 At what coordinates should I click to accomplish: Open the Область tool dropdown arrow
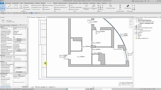(49, 7)
